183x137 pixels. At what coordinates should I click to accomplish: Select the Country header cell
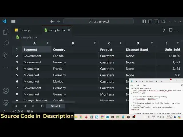click(75, 49)
